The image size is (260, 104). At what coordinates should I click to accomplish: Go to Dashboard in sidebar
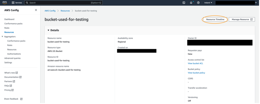9,19
